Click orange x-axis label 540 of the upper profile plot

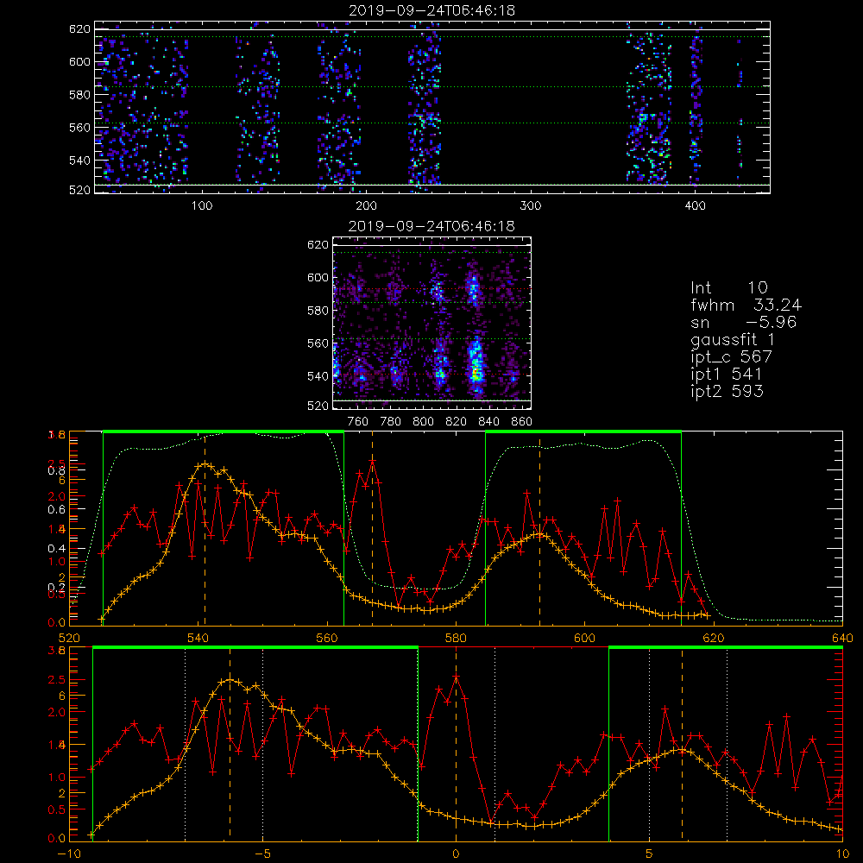198,639
